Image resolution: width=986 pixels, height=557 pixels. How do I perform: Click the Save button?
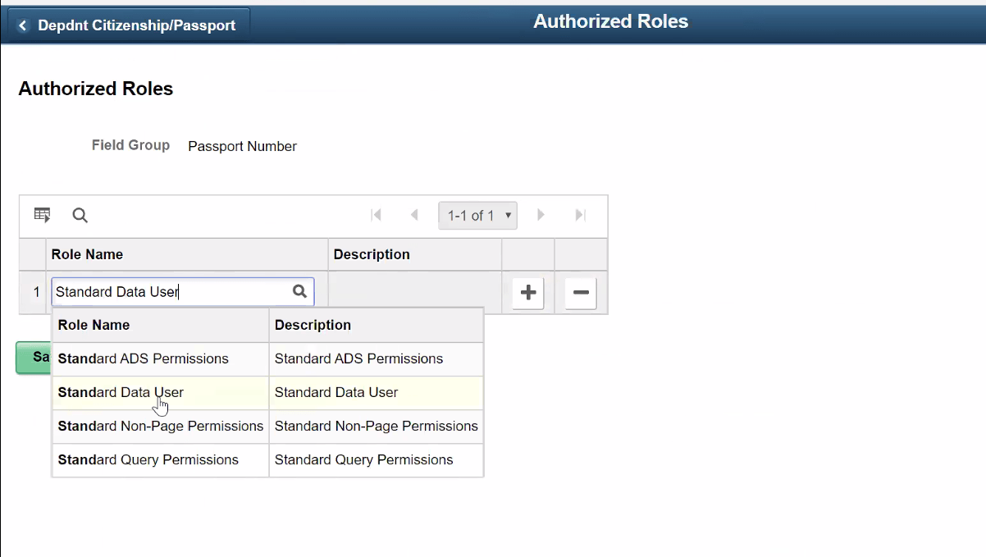[32, 358]
